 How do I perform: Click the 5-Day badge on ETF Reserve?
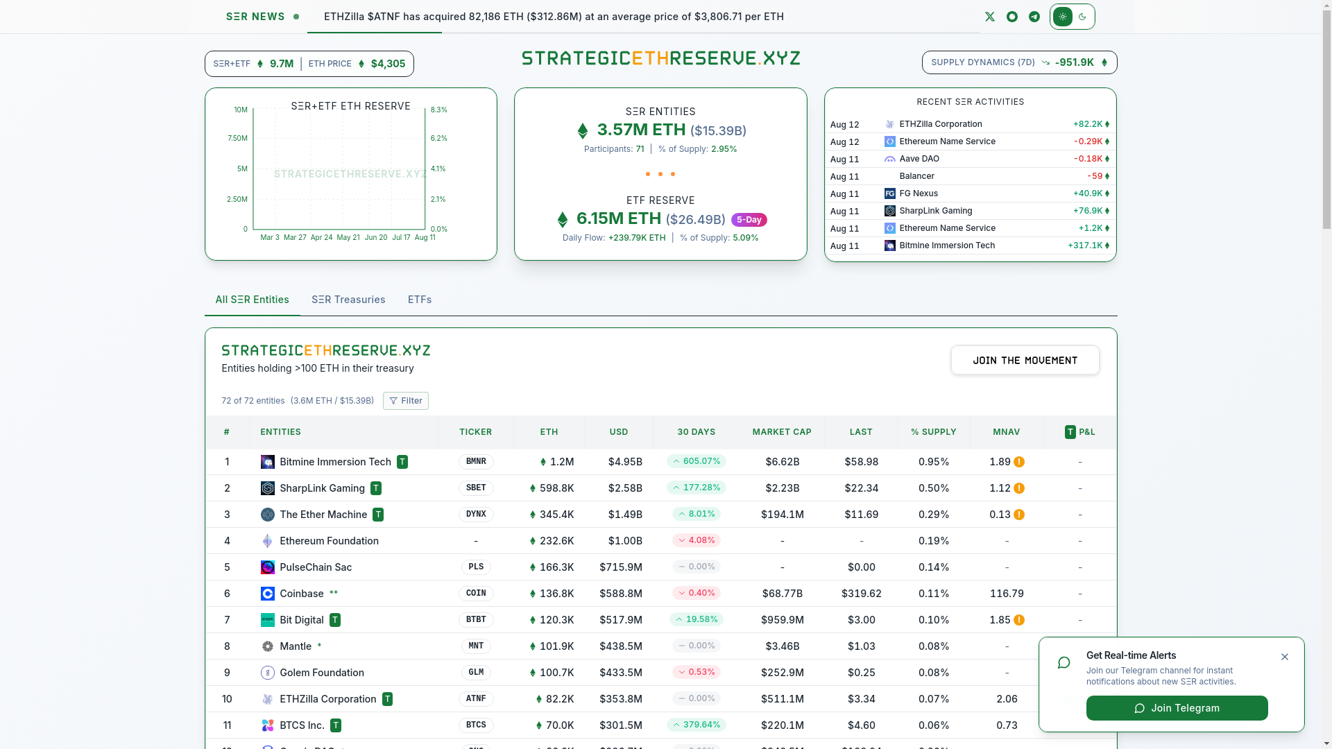tap(749, 220)
